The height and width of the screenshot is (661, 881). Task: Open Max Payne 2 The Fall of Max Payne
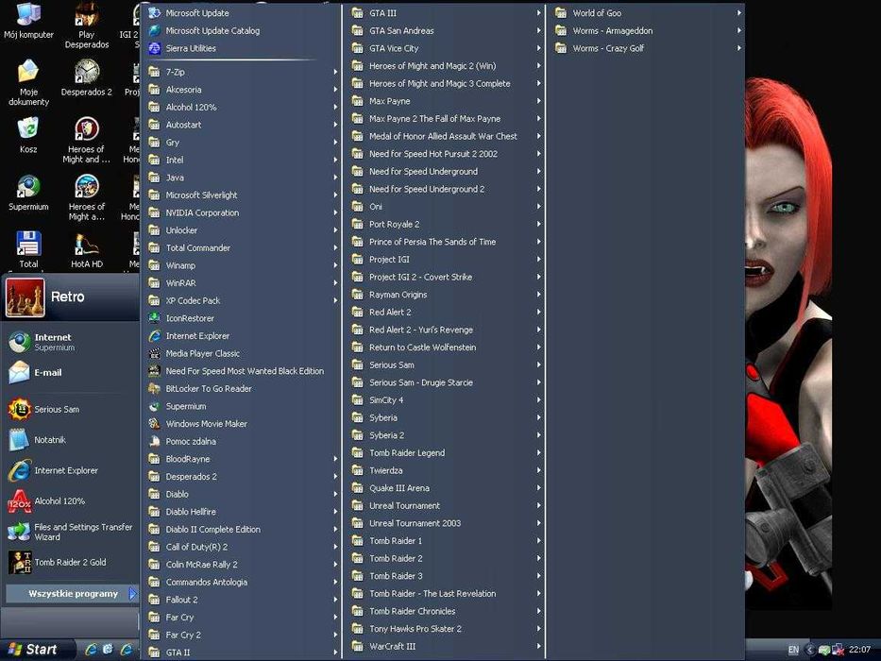click(x=446, y=119)
